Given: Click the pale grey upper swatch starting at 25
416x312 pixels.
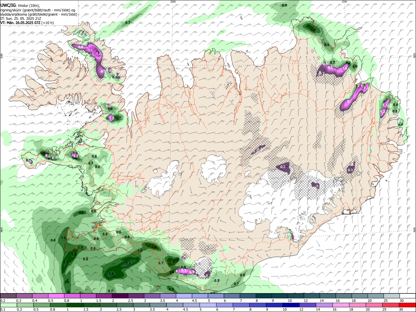Looking at the screenshot, I should (x=392, y=296).
